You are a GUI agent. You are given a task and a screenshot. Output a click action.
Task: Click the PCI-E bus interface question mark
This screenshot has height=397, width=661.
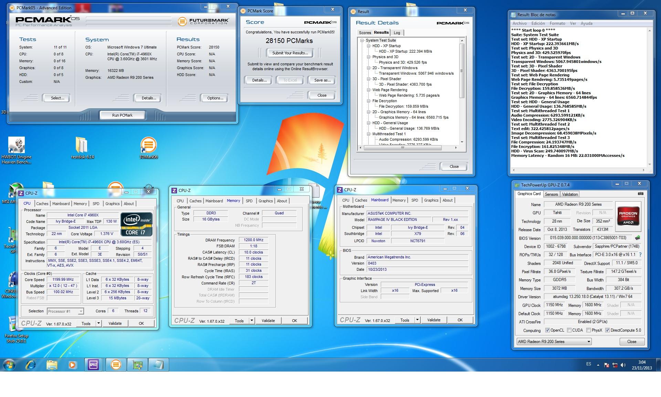pyautogui.click(x=640, y=255)
